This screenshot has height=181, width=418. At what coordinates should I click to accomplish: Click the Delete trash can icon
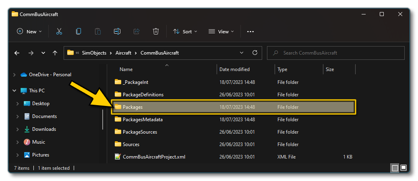(x=156, y=31)
